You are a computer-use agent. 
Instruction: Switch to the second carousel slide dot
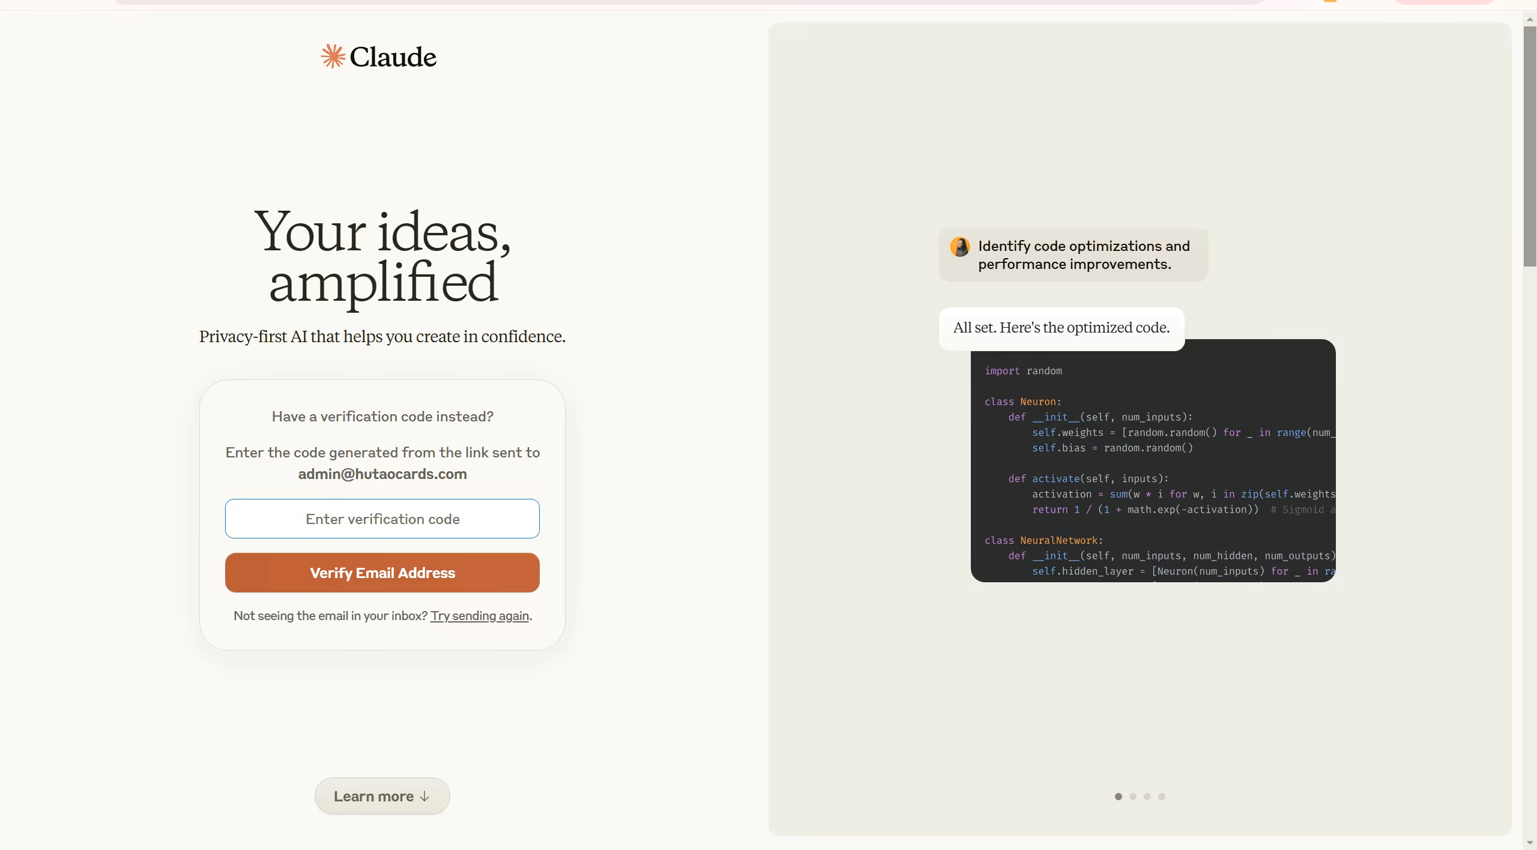1133,797
